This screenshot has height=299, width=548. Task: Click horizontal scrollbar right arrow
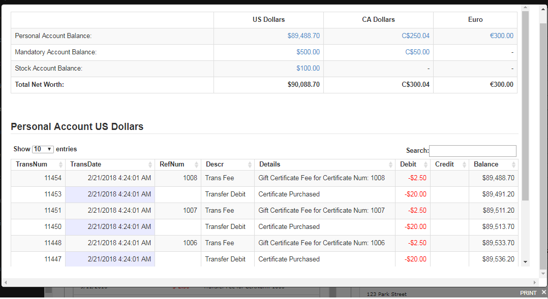[535, 282]
